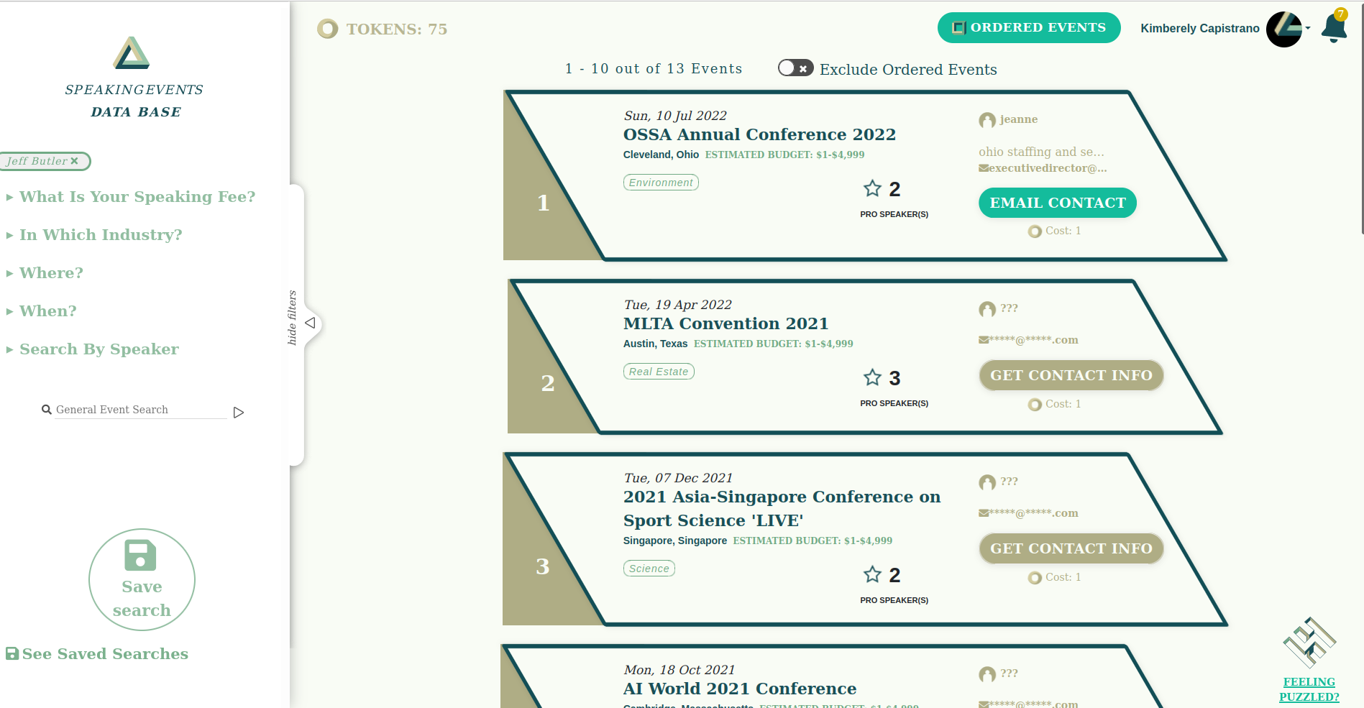Click the tokens coin icon
Viewport: 1364px width, 708px height.
pos(327,29)
